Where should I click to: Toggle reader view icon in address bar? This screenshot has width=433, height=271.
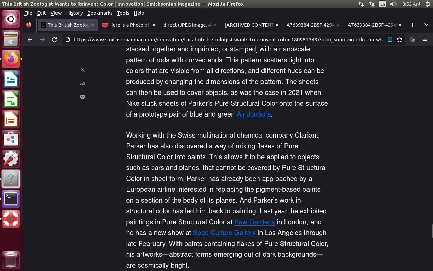click(x=390, y=39)
